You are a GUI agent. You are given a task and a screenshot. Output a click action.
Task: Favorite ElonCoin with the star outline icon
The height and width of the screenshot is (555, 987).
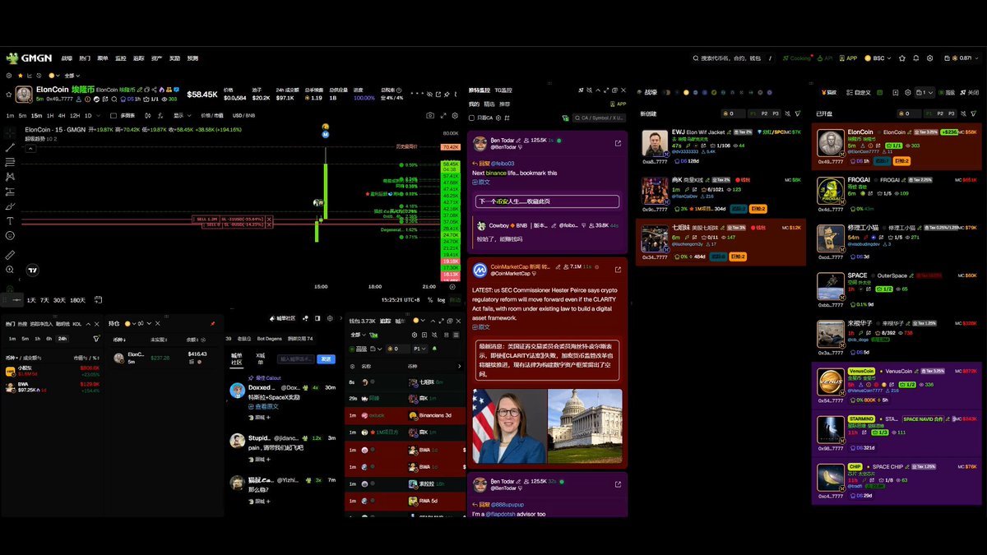point(8,93)
